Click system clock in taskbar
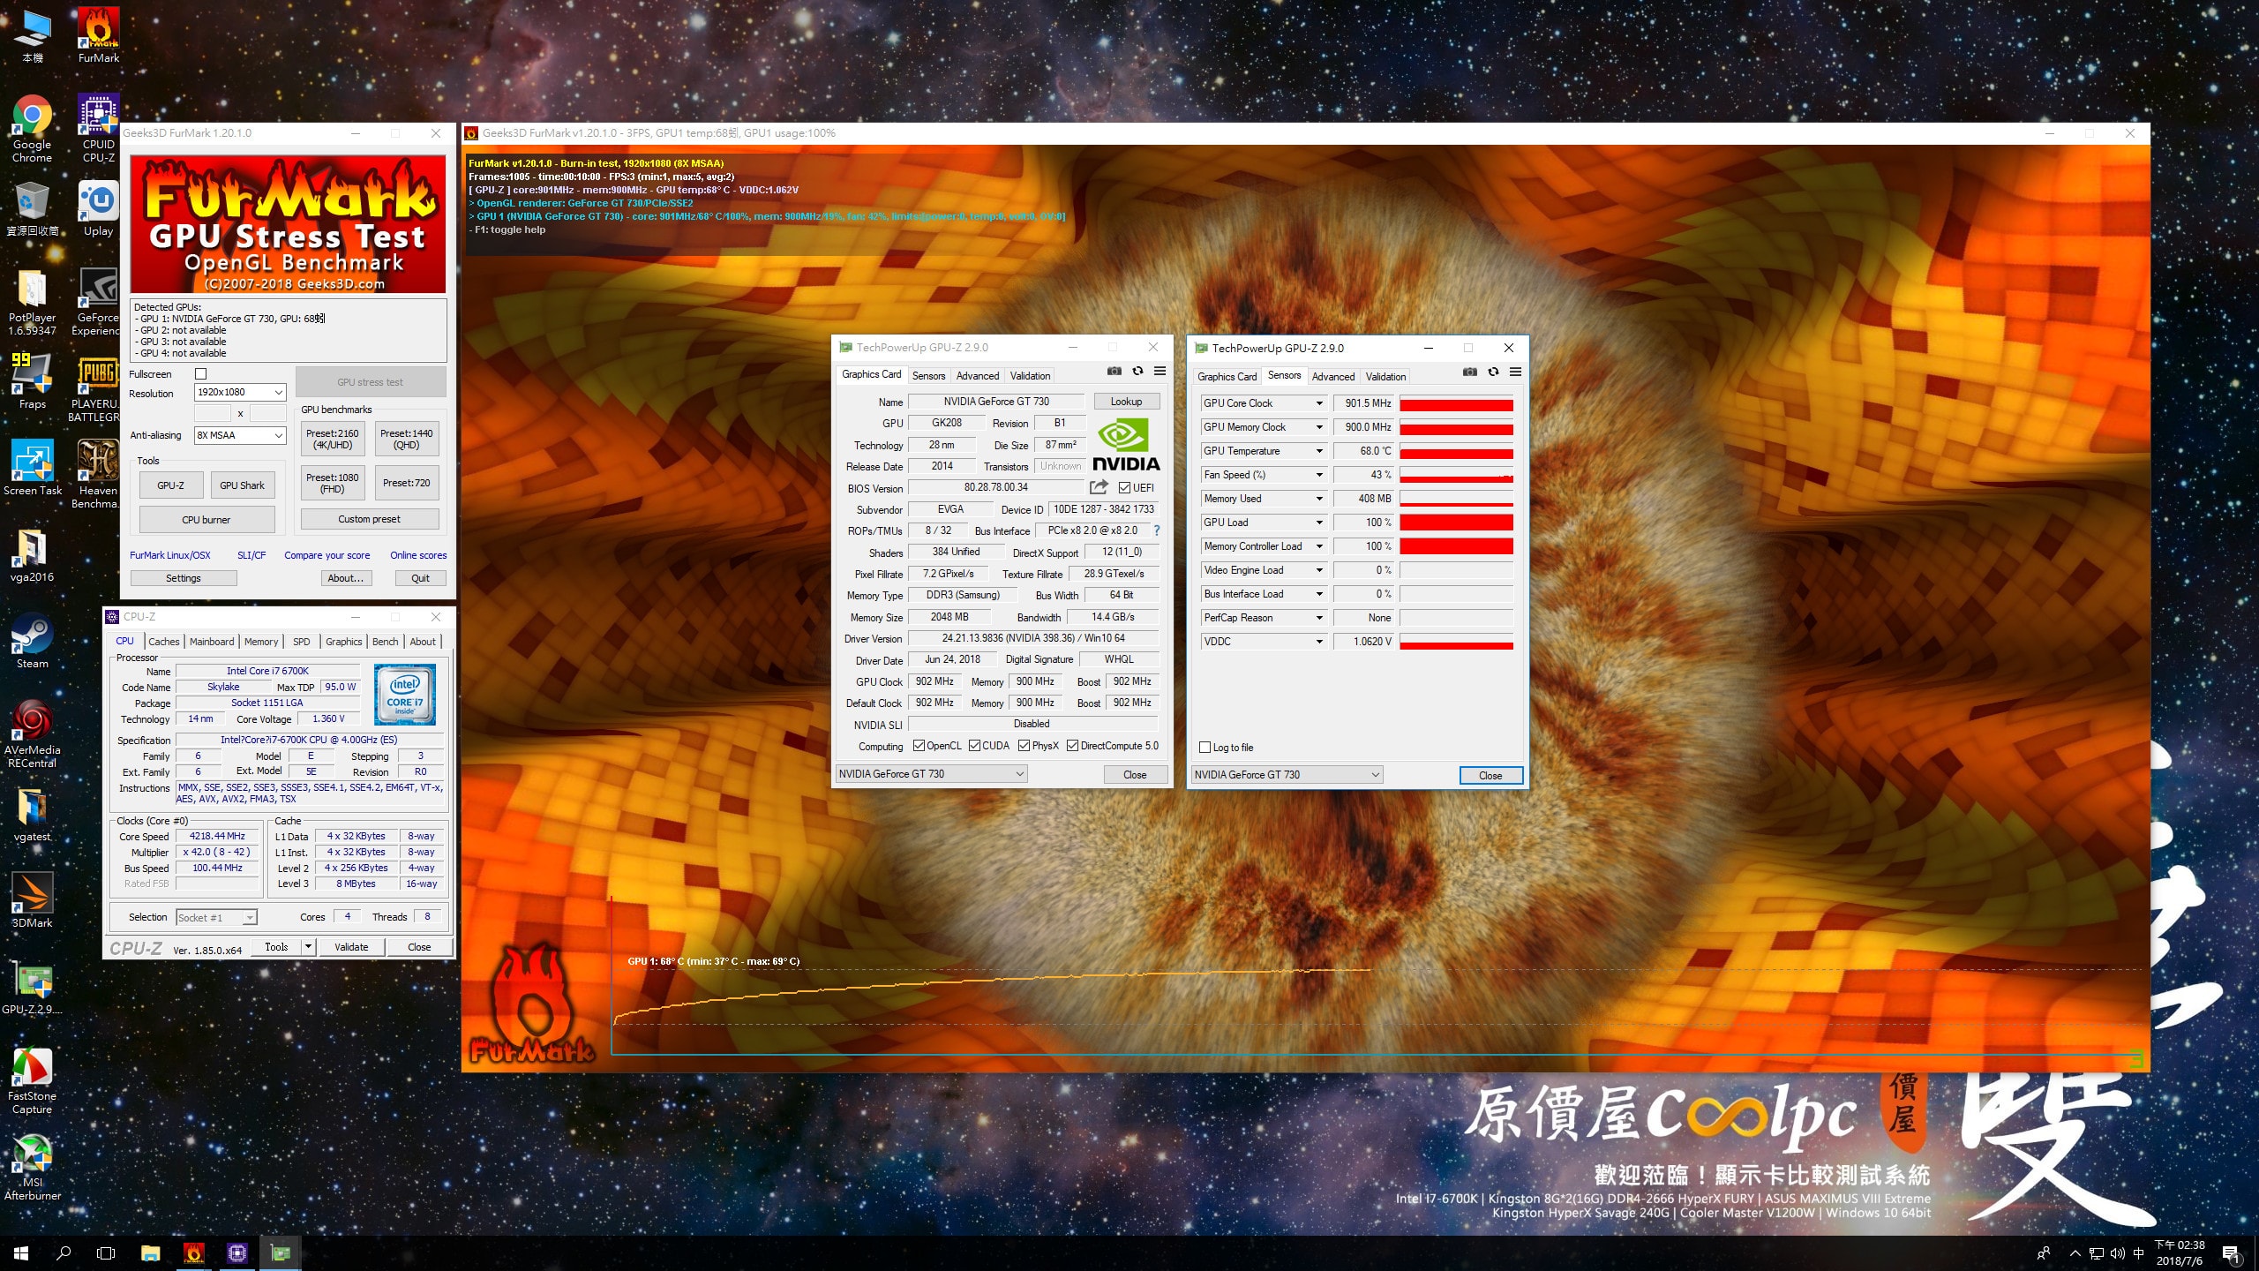This screenshot has height=1271, width=2259. tap(2180, 1252)
